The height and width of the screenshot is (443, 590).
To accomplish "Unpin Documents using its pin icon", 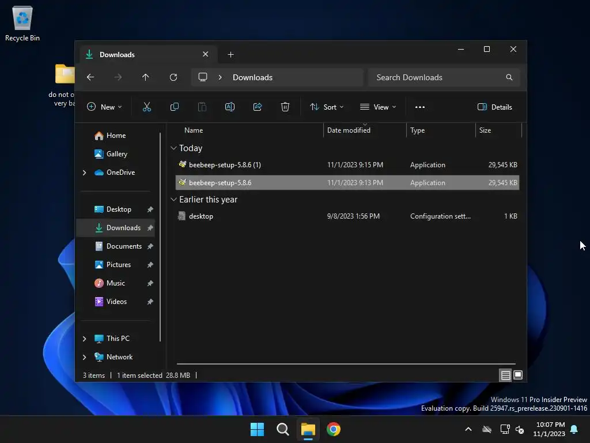I will (x=150, y=246).
